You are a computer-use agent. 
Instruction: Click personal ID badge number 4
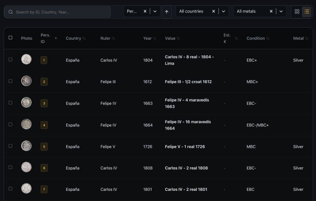click(x=44, y=125)
